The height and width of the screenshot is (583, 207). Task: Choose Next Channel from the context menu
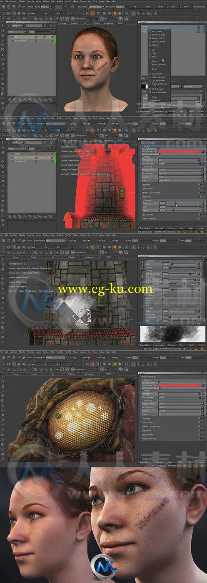coord(157,89)
